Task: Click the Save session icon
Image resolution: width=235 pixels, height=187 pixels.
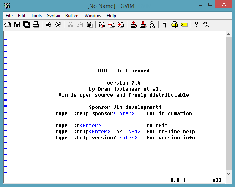Action: click(143, 25)
